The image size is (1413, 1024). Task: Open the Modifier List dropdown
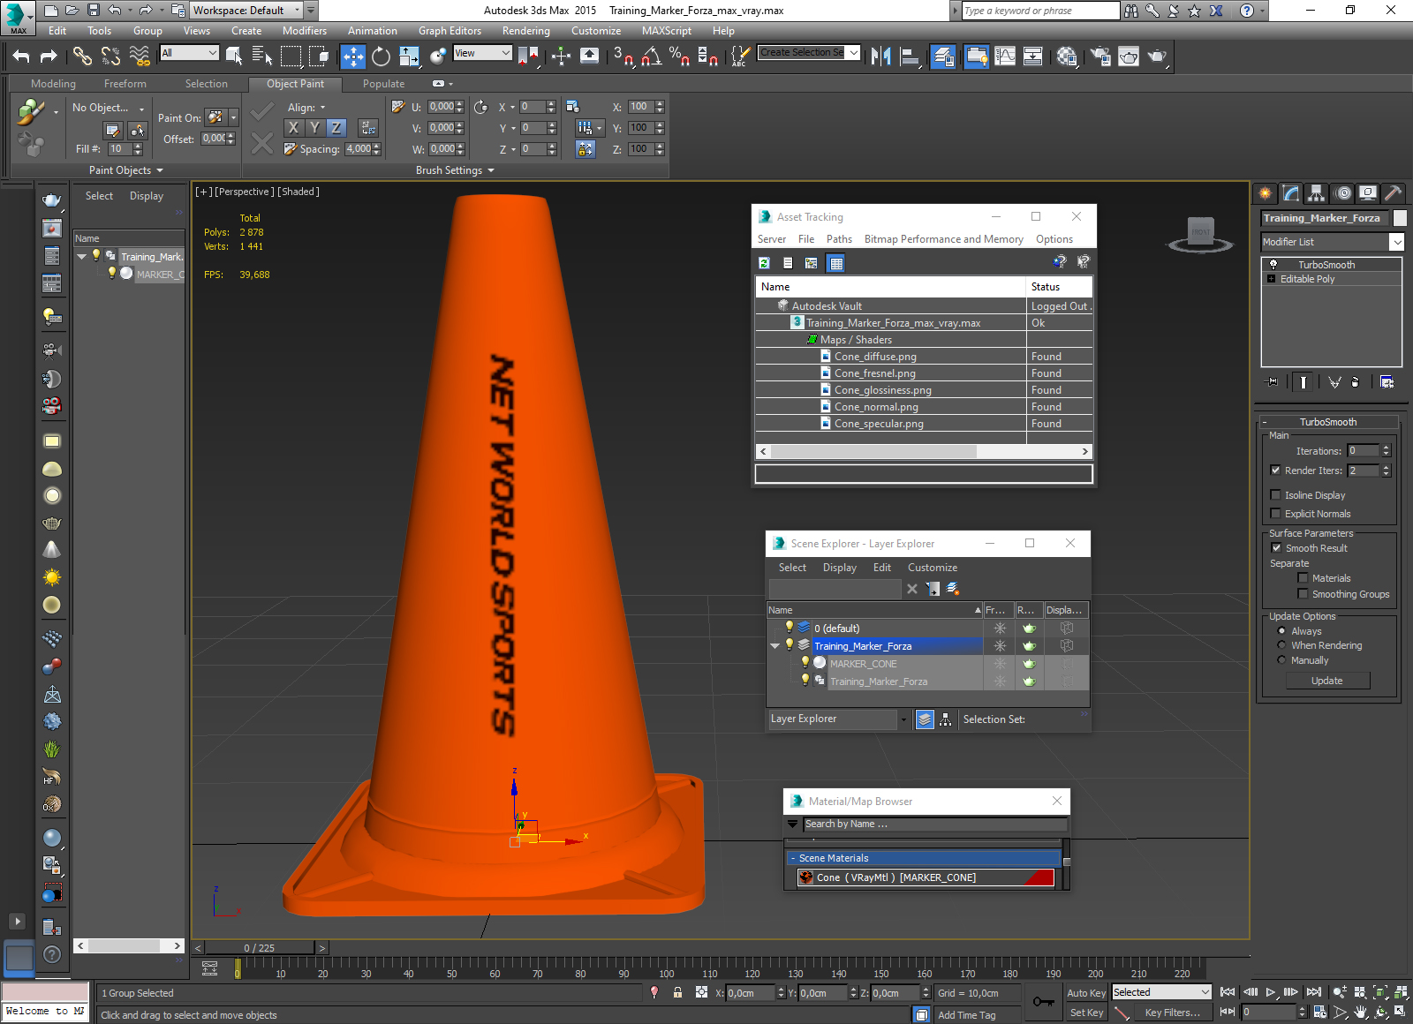tap(1396, 242)
